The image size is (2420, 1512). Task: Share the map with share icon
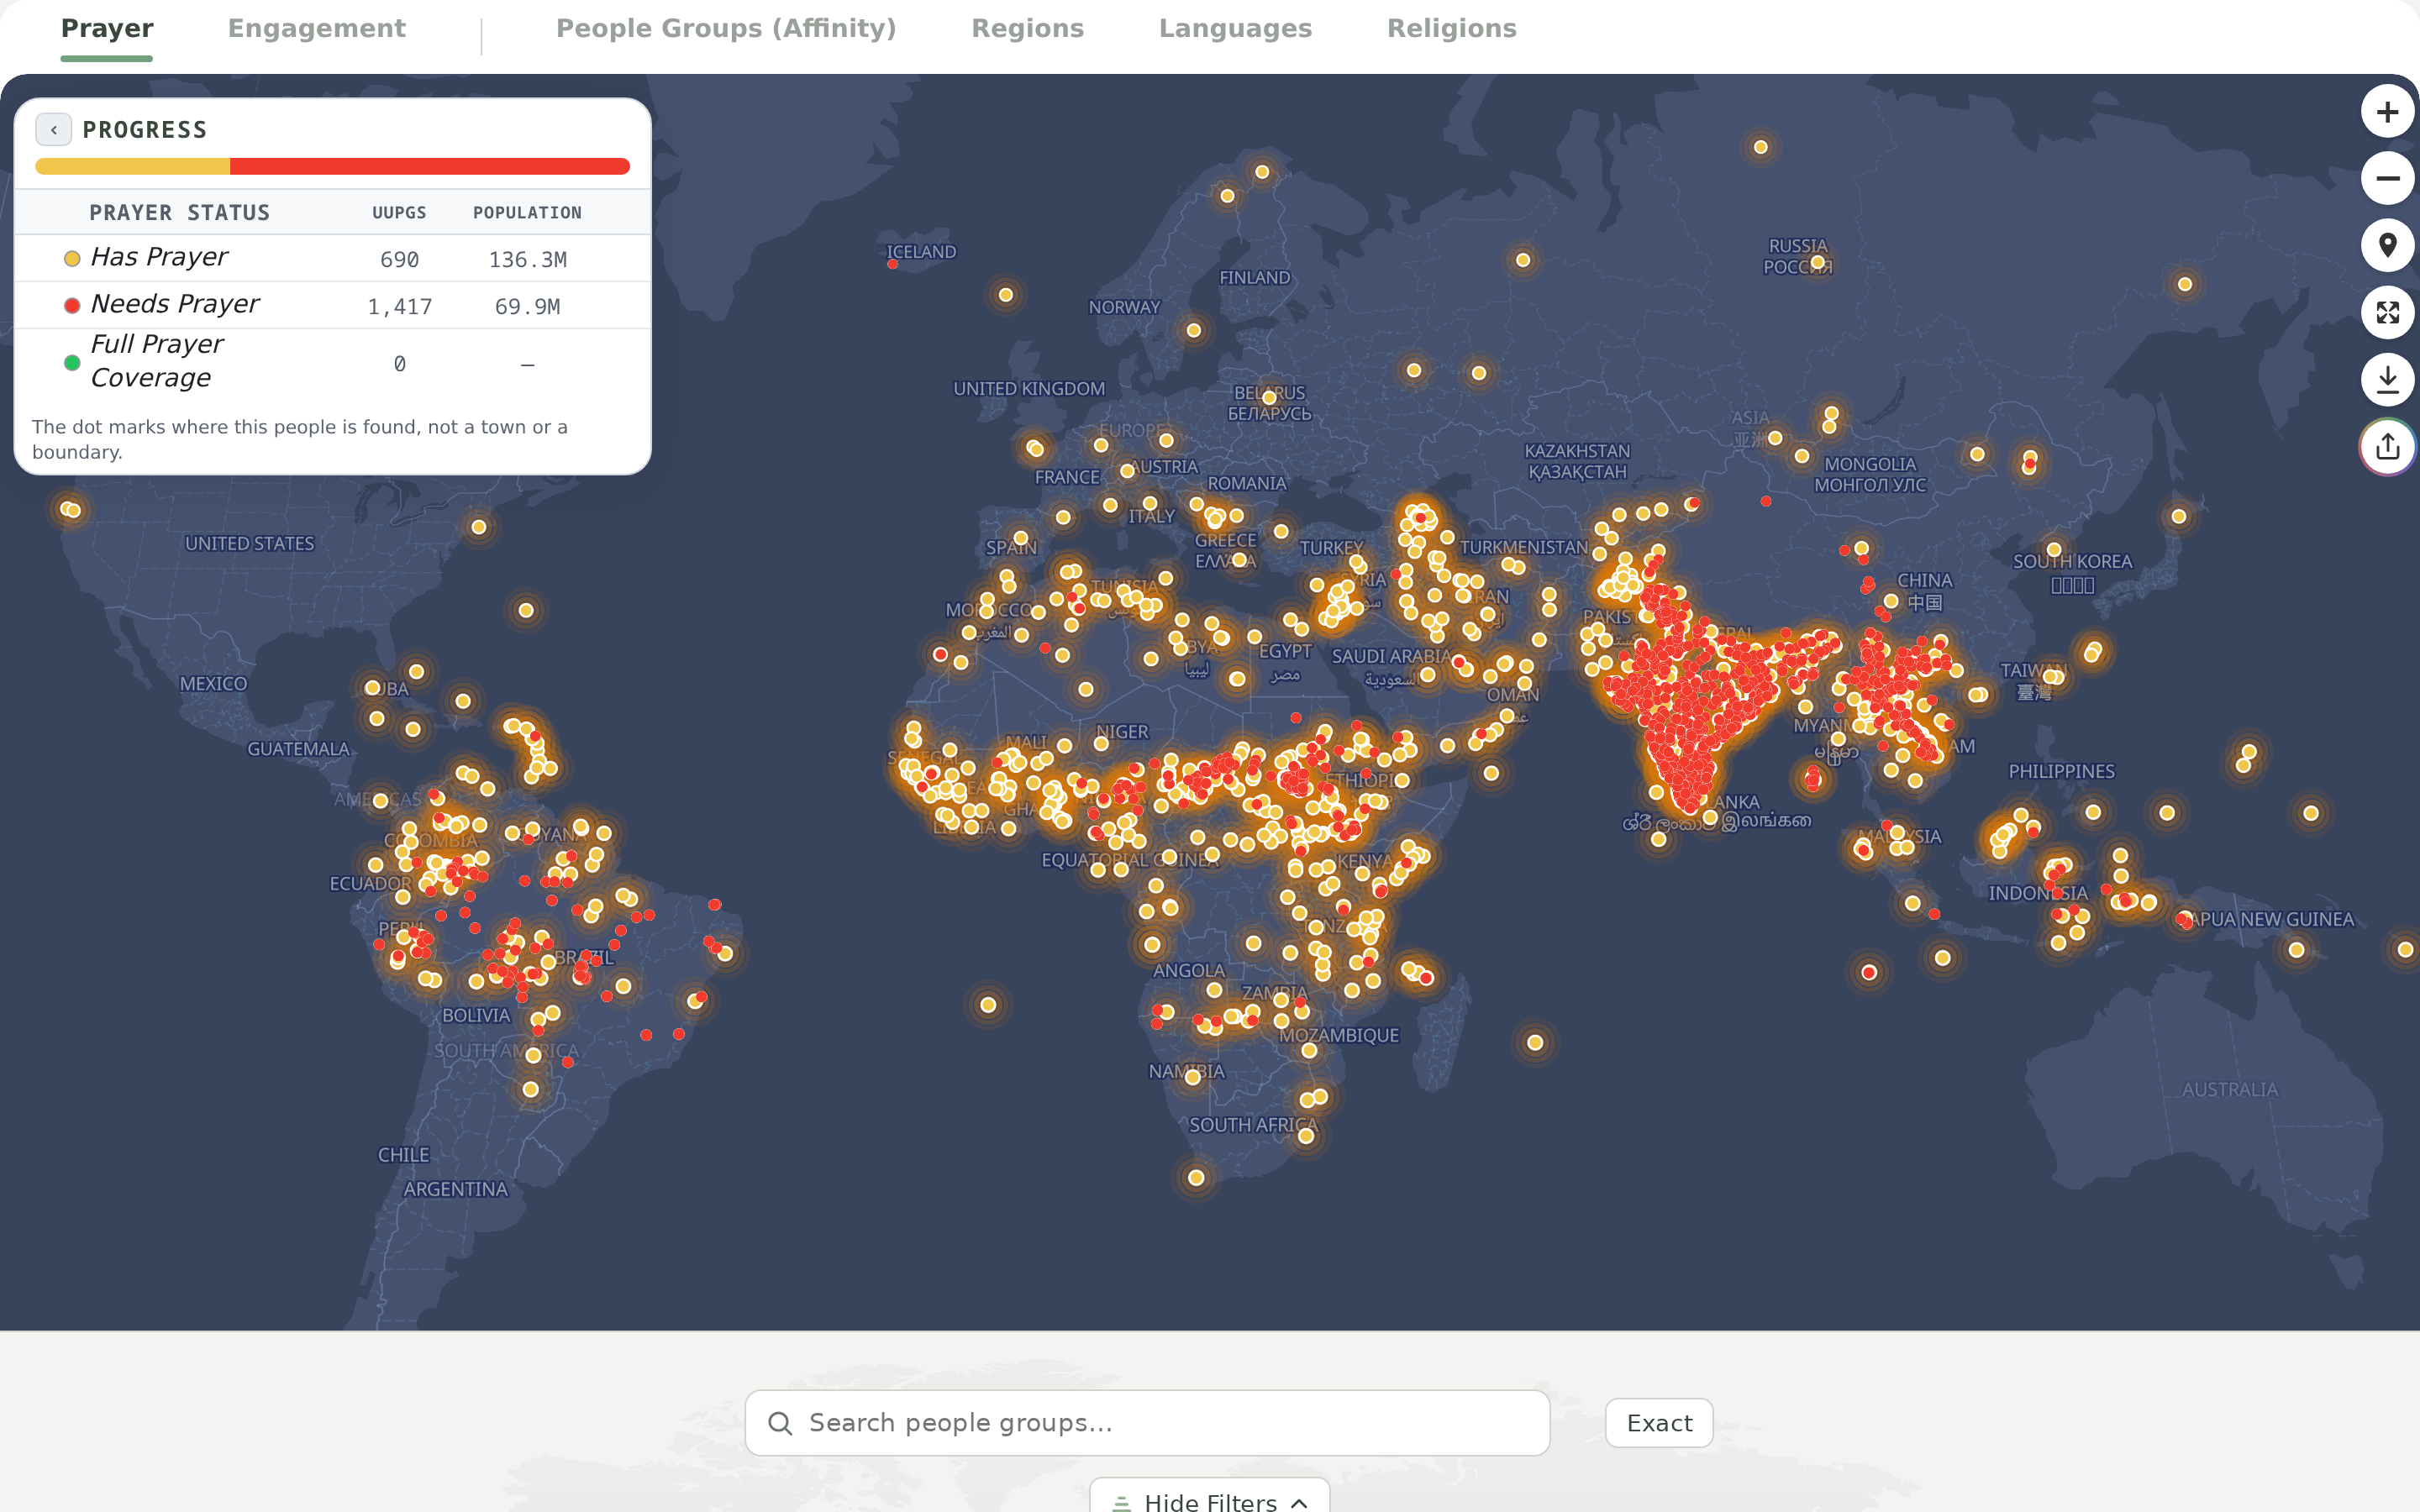click(x=2387, y=447)
